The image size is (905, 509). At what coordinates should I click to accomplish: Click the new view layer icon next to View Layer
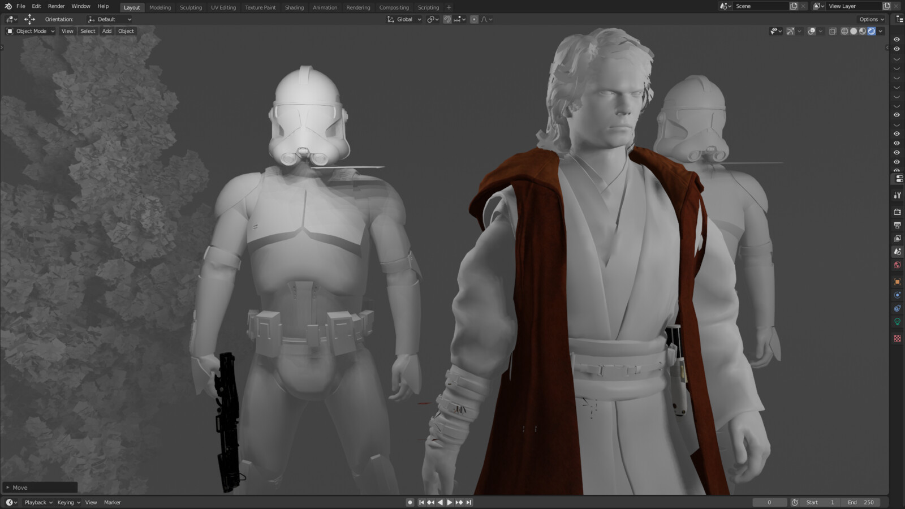tap(886, 6)
